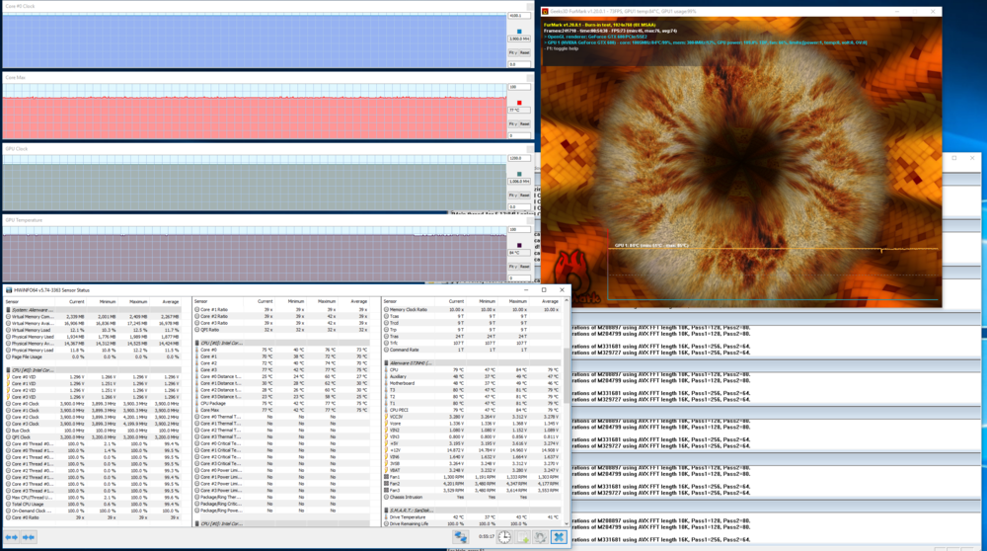Select the Virtual Memory Load sensor row
This screenshot has width=987, height=551.
(34, 330)
